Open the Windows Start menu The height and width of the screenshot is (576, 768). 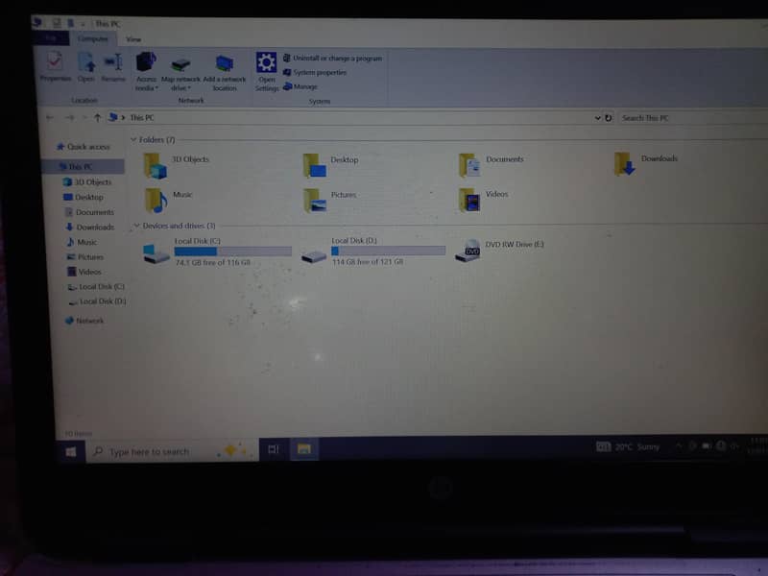[x=71, y=451]
